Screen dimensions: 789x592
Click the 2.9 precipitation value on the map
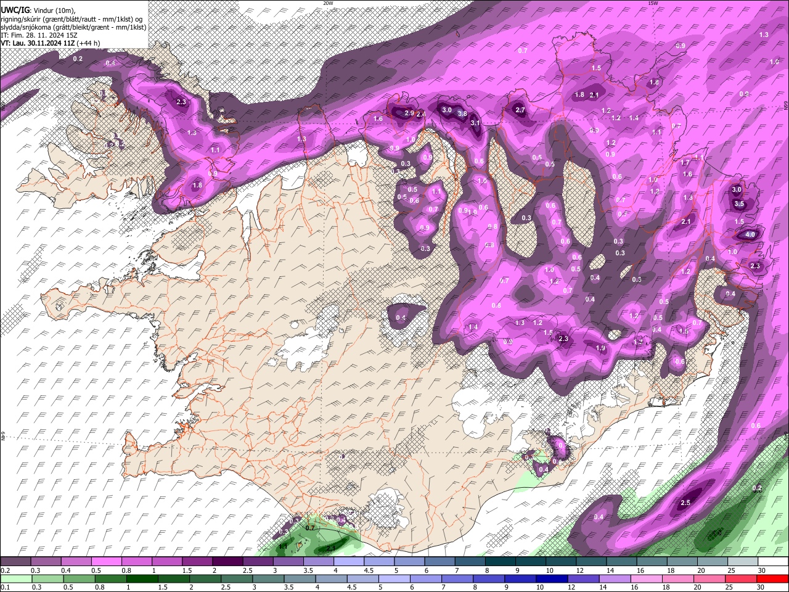409,113
